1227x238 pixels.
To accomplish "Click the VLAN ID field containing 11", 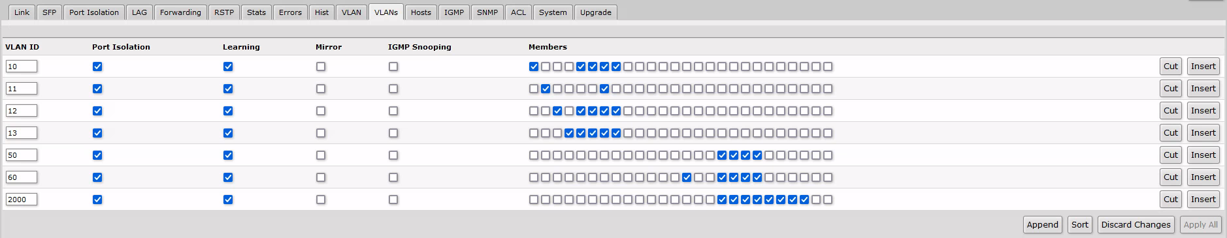I will 22,89.
